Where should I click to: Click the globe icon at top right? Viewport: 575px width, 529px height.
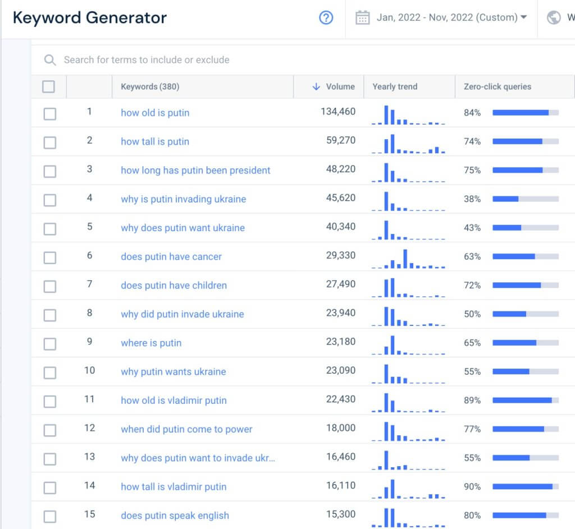click(x=554, y=17)
